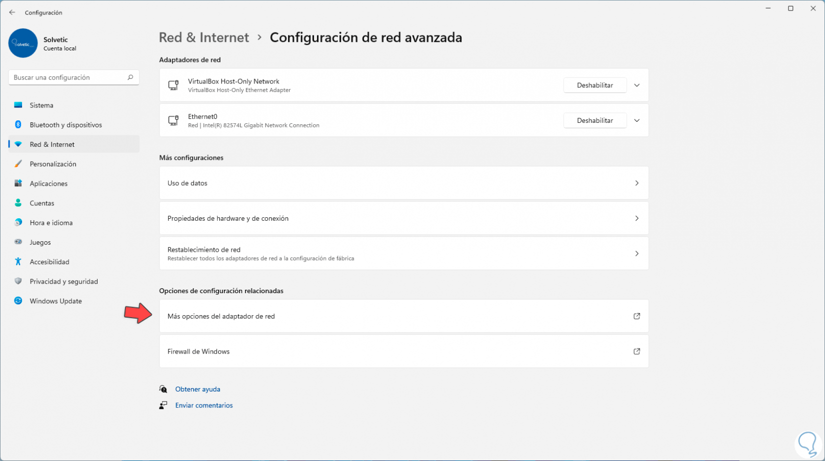Click the Obtener ayuda link

tap(197, 389)
